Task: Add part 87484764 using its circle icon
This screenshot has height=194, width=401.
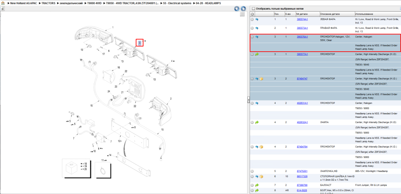Action: point(252,147)
